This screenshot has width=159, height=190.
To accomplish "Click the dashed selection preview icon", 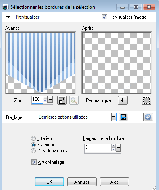I will (147, 100).
